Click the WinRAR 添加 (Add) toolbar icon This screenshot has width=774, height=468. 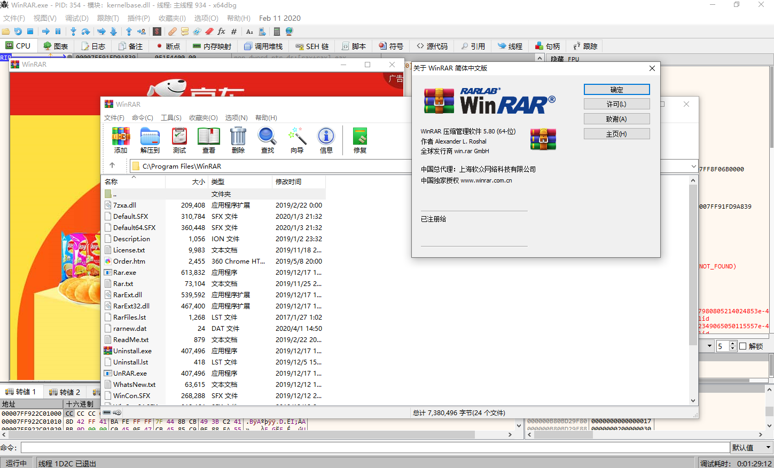[x=121, y=140]
